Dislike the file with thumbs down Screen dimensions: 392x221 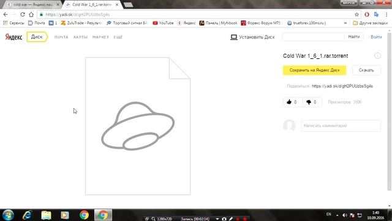coord(312,102)
